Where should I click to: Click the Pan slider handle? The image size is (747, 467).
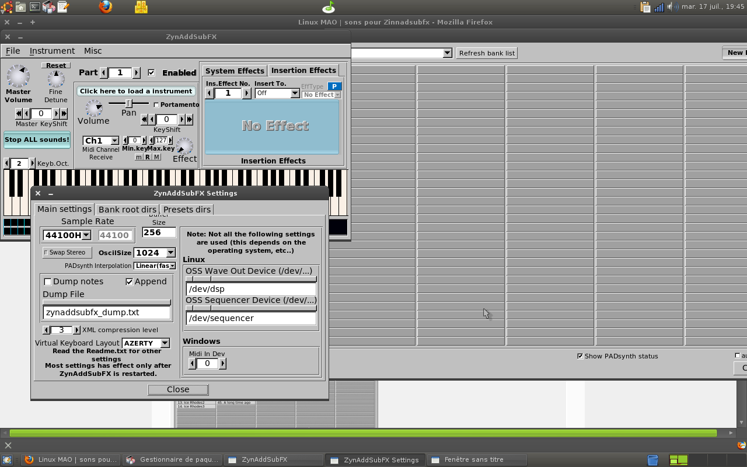point(129,103)
